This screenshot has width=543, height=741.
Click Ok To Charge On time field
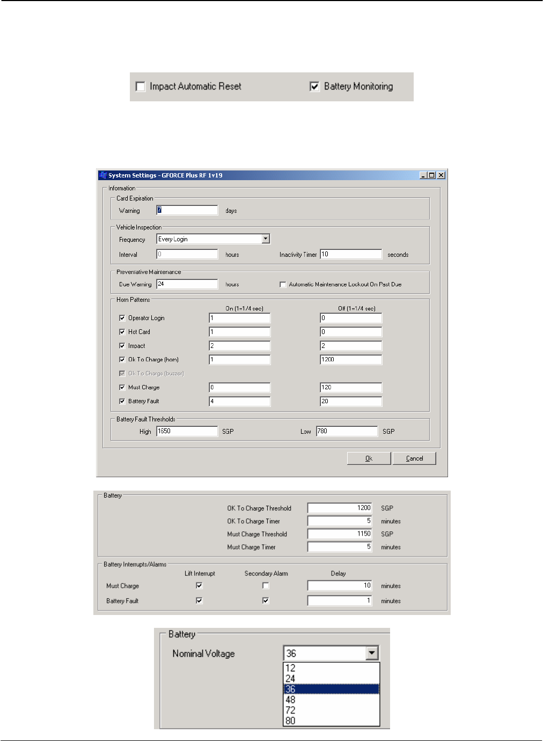240,360
